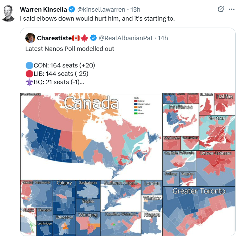Click Charestiste's small profile avatar

pos(30,38)
